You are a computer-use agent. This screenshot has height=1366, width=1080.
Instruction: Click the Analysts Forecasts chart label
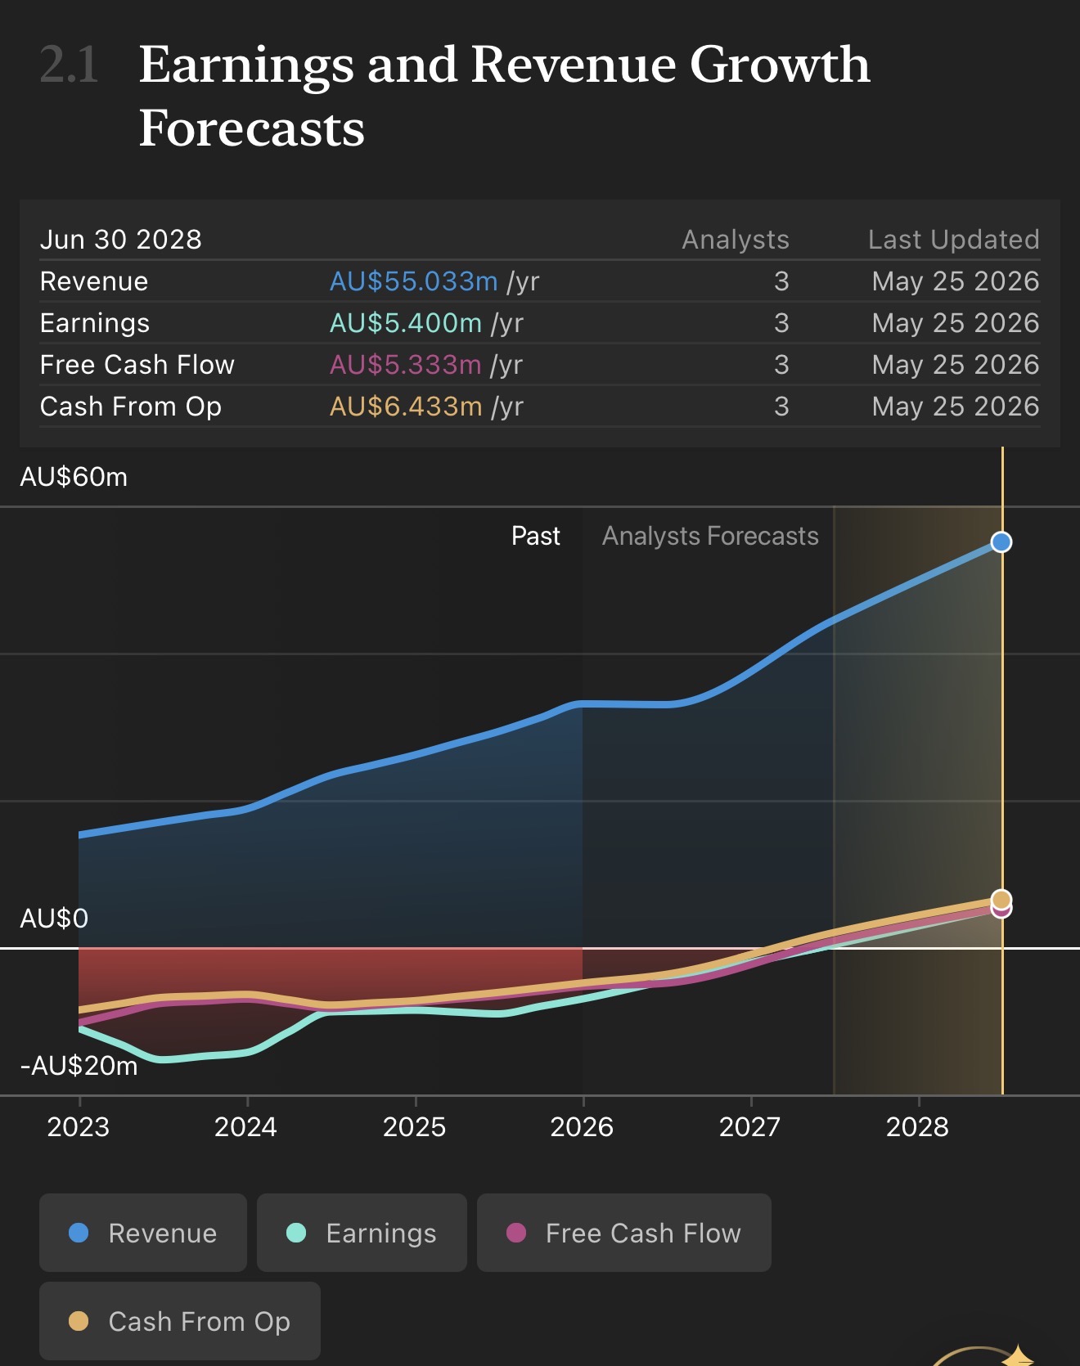tap(710, 536)
